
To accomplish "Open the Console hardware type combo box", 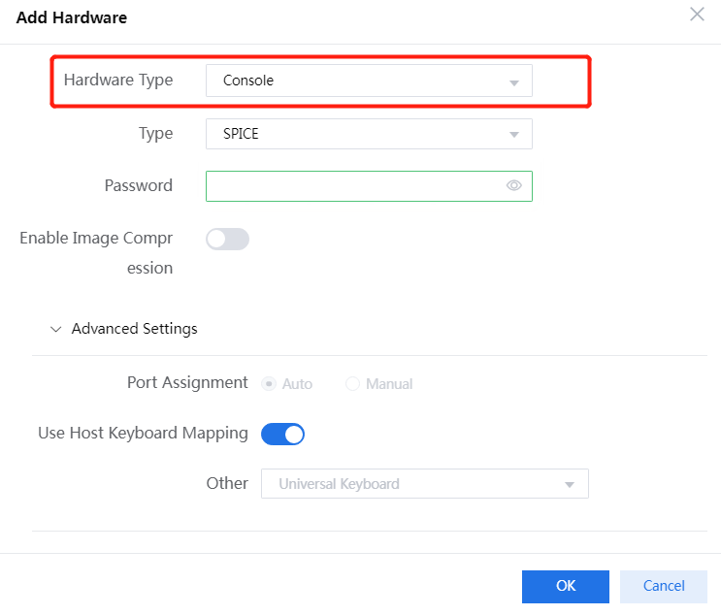I will click(x=359, y=81).
